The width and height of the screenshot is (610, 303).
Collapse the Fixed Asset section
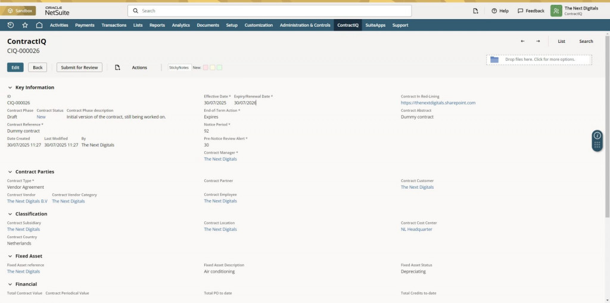point(10,257)
